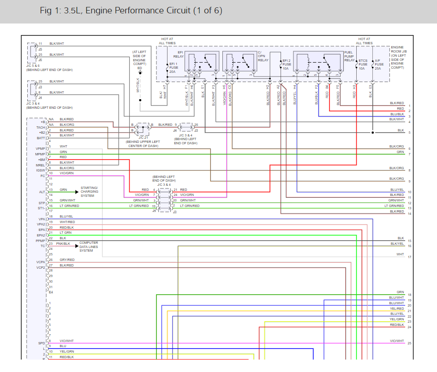Click the BATT pin label
The image size is (437, 372).
pos(41,138)
